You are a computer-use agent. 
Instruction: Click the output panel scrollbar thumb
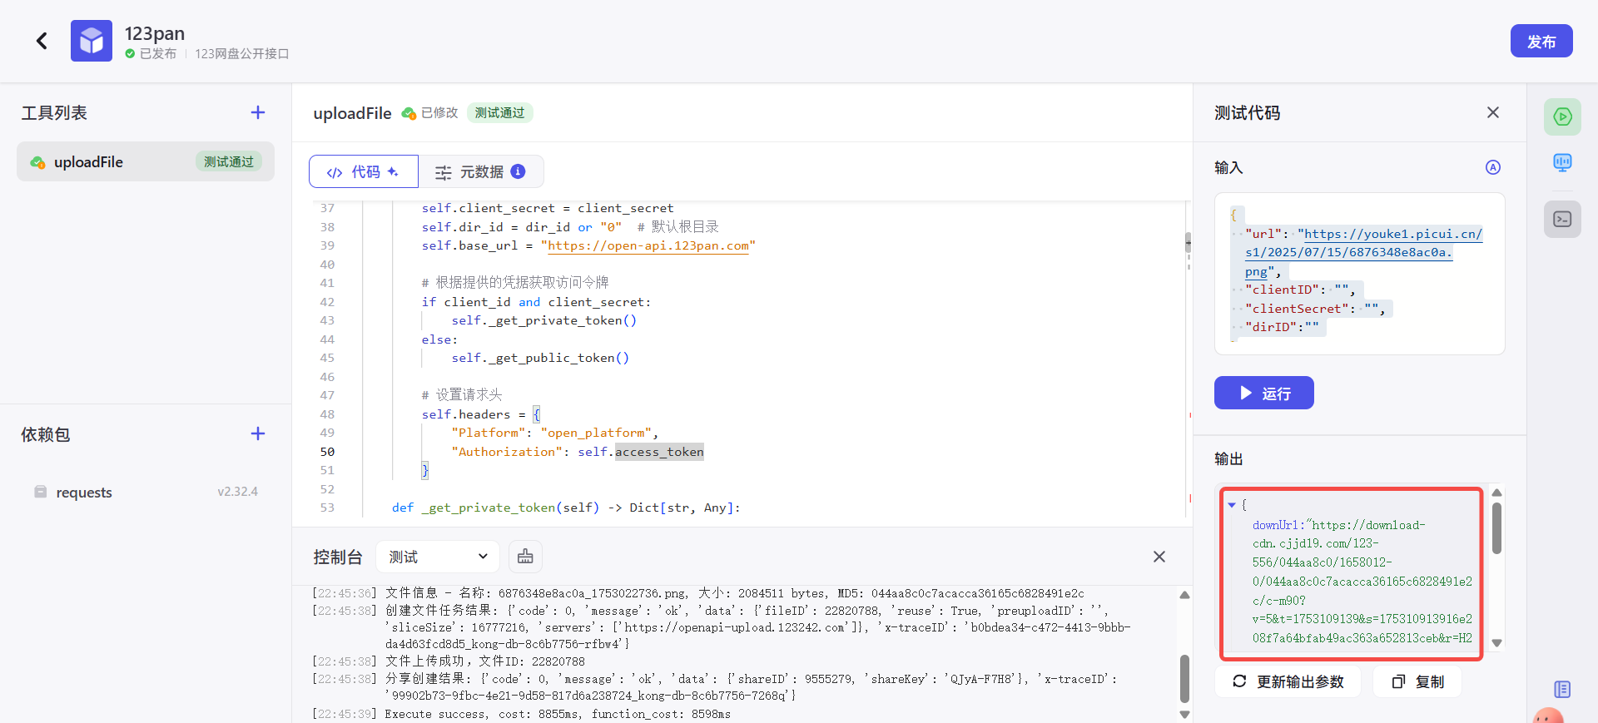1496,527
